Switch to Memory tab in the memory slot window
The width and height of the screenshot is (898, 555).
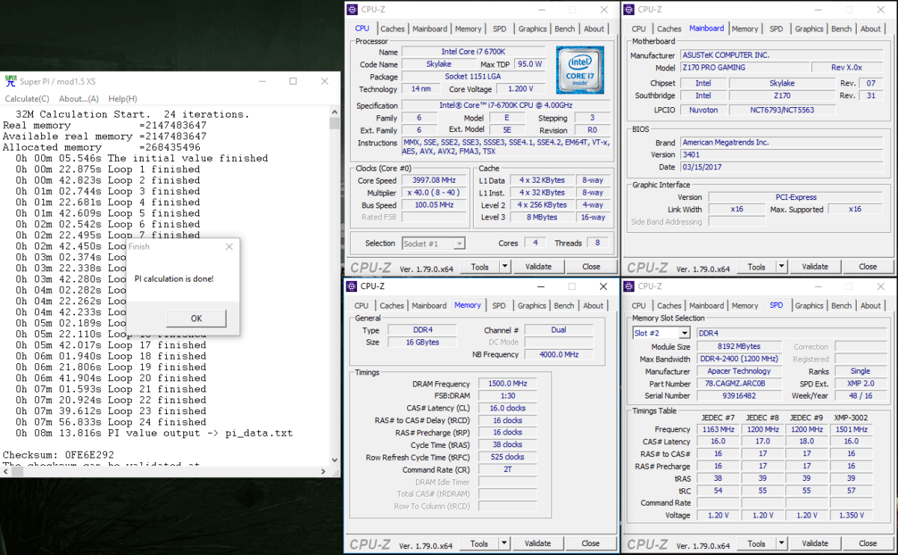pyautogui.click(x=745, y=306)
